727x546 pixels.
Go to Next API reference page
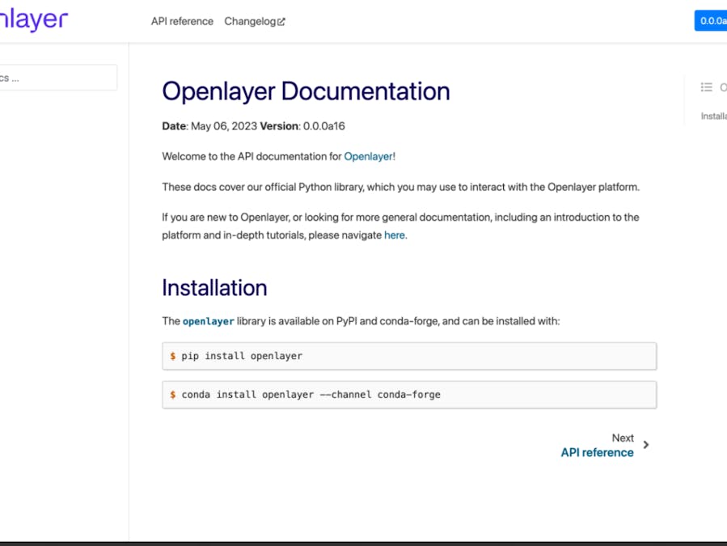coord(597,452)
